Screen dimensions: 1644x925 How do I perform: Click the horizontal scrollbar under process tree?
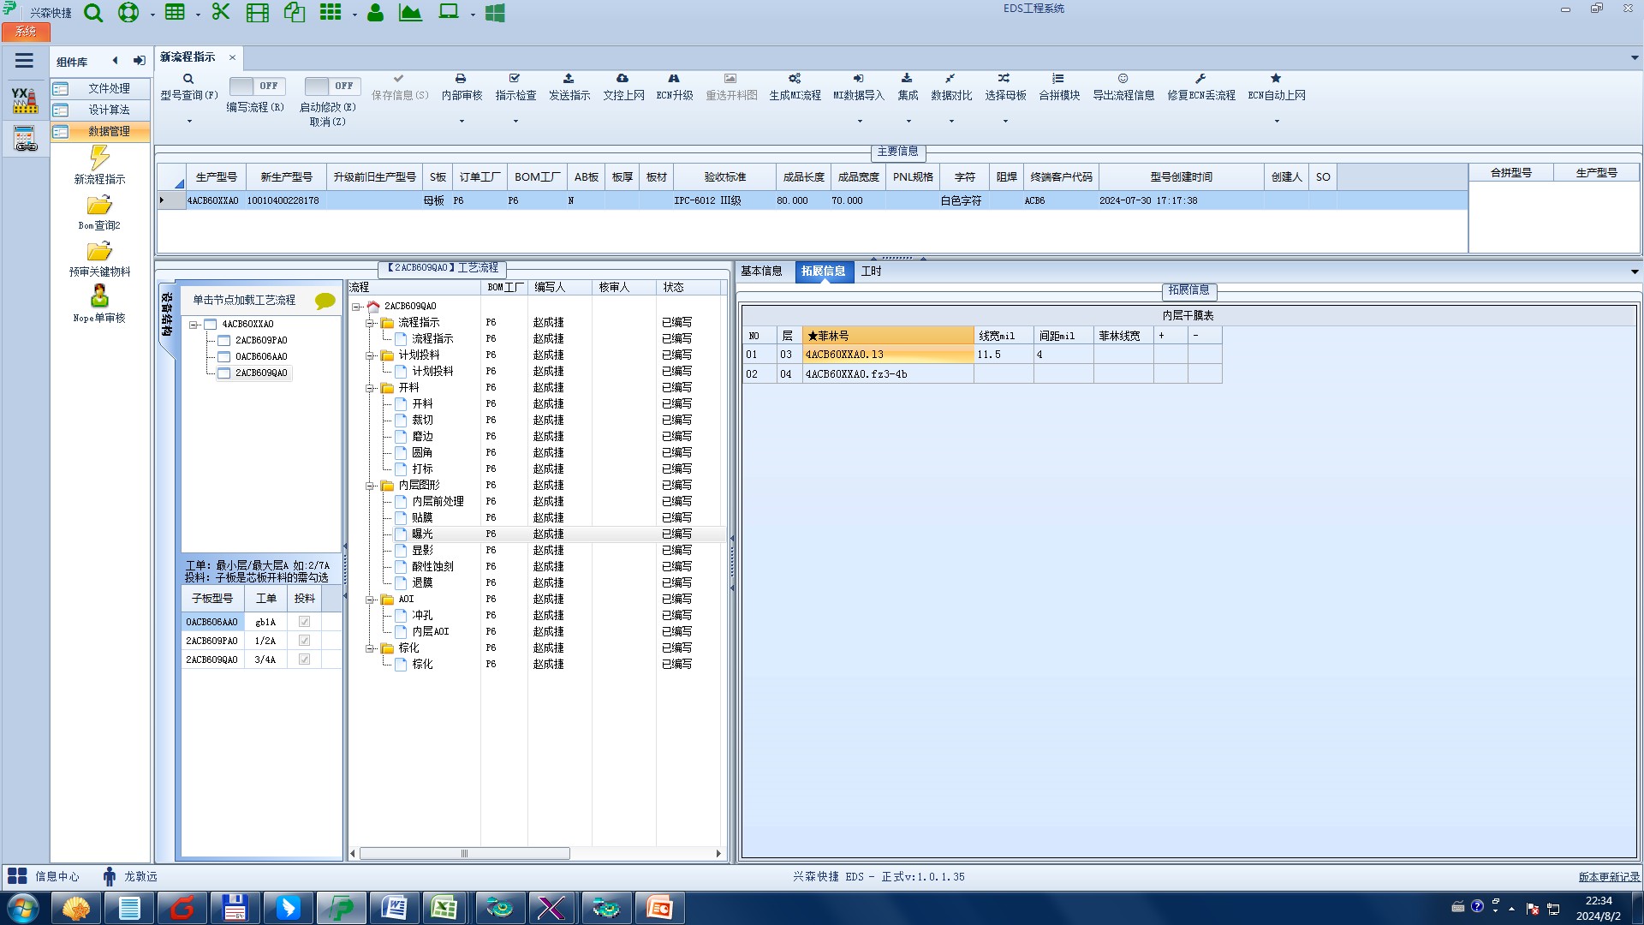(464, 854)
